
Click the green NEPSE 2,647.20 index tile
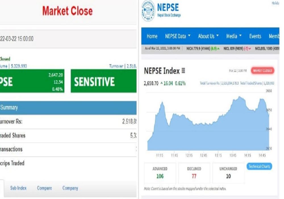pyautogui.click(x=32, y=81)
